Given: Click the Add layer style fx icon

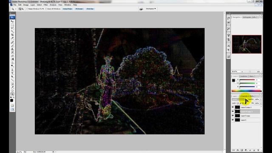Looking at the screenshot, I should click(238, 150).
